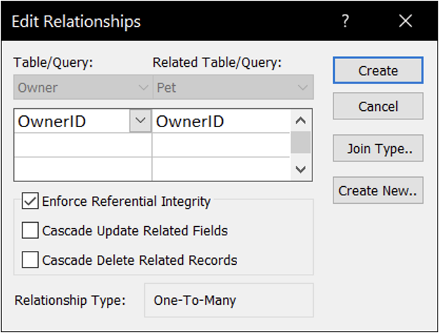Click the field list scroll down arrow
The width and height of the screenshot is (439, 333).
click(x=301, y=169)
